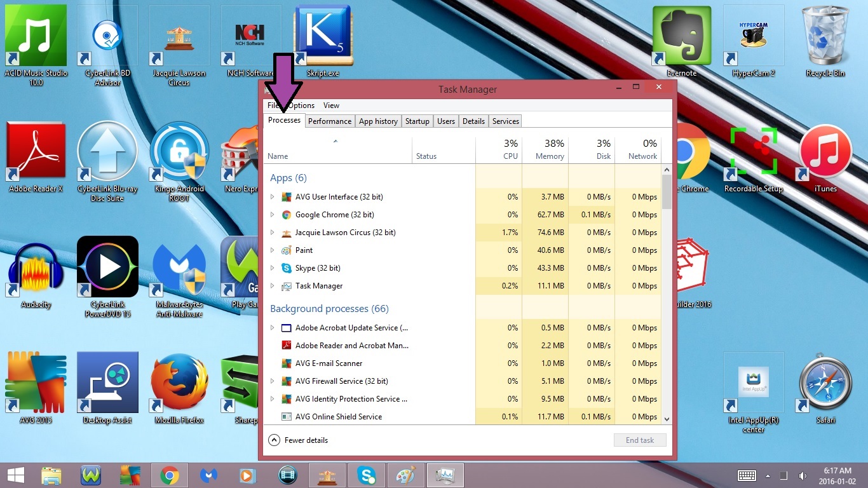Image resolution: width=868 pixels, height=488 pixels.
Task: Select AVG E-mail Scanner process
Action: 463,363
